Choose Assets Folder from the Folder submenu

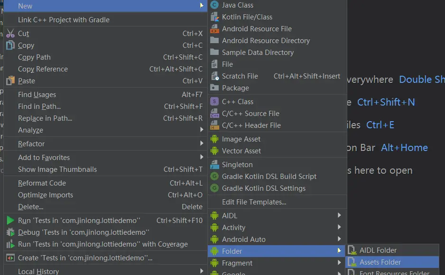point(380,262)
